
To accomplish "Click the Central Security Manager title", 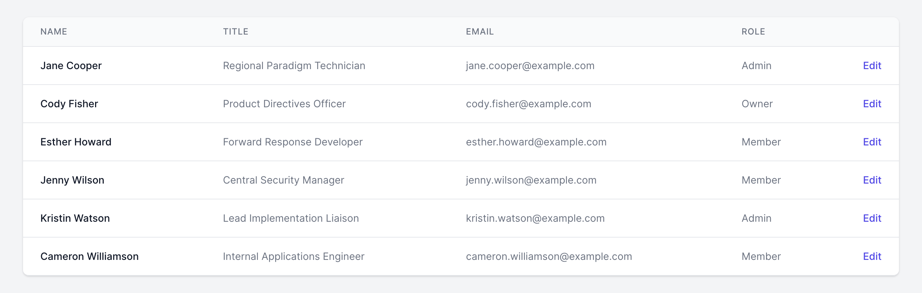I will (283, 180).
